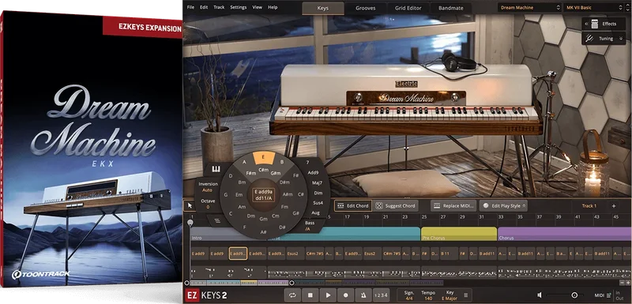Open the song settings menu next to Key
The image size is (632, 304).
click(466, 295)
